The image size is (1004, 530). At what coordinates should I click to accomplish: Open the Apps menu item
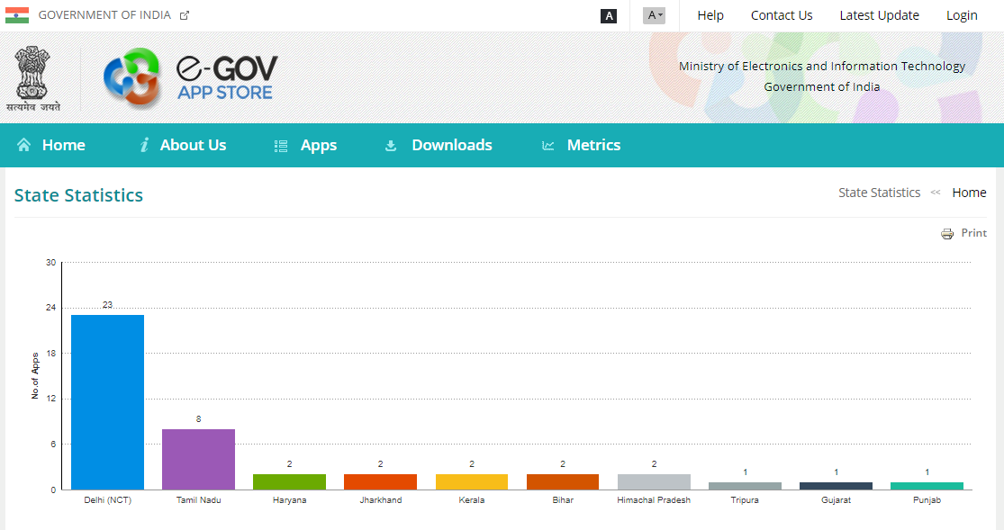pyautogui.click(x=321, y=145)
